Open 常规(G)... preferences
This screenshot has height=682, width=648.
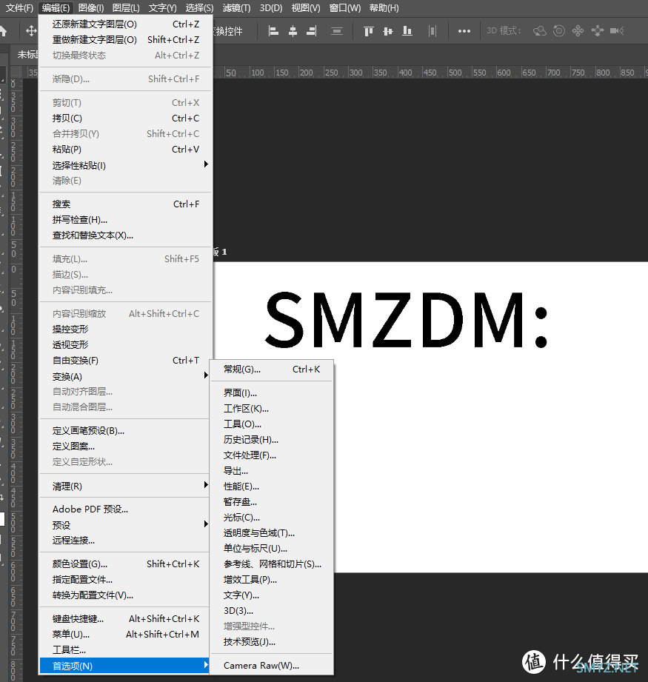coord(272,370)
